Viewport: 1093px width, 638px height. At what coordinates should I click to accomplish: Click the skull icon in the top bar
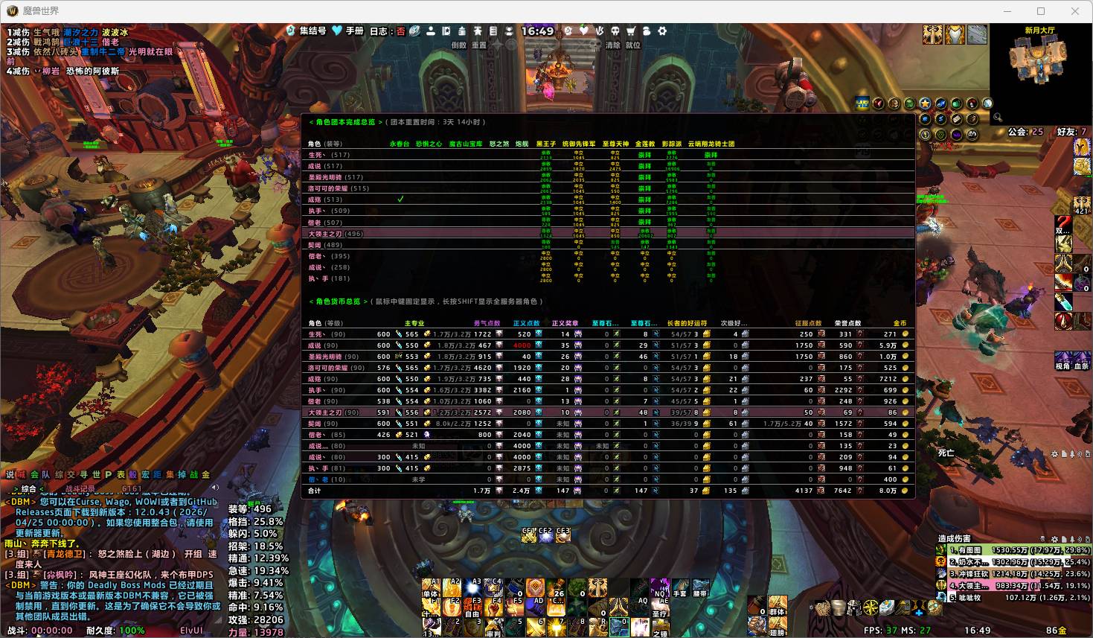(615, 31)
